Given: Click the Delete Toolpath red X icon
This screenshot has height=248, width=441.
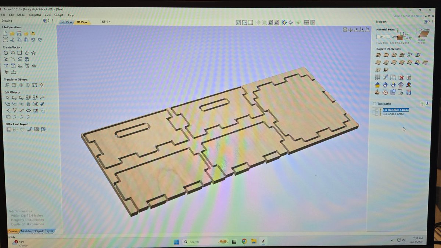Looking at the screenshot, I should (x=401, y=77).
